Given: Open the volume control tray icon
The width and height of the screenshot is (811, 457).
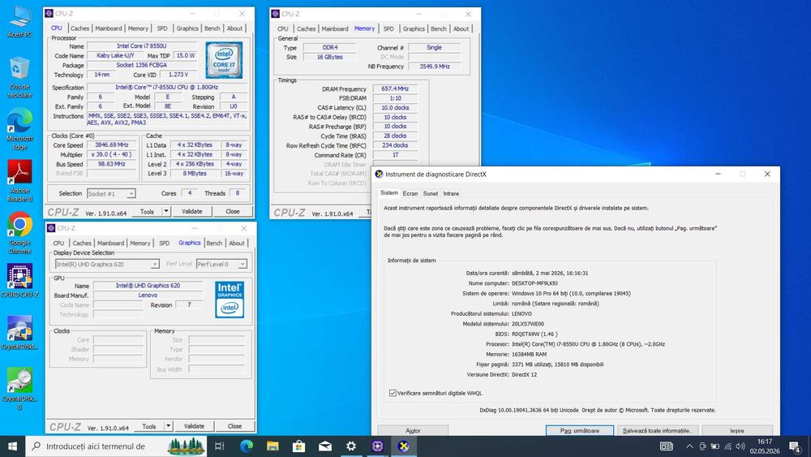Looking at the screenshot, I should [740, 446].
